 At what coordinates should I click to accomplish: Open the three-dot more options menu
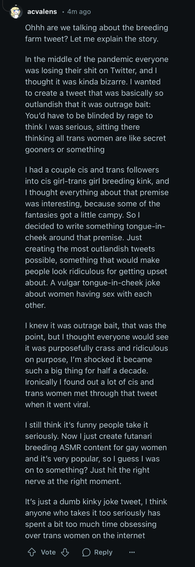[x=132, y=552]
